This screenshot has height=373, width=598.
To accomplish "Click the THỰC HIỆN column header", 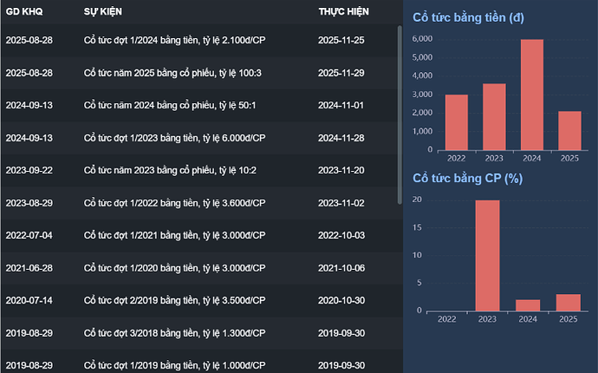I will point(343,14).
